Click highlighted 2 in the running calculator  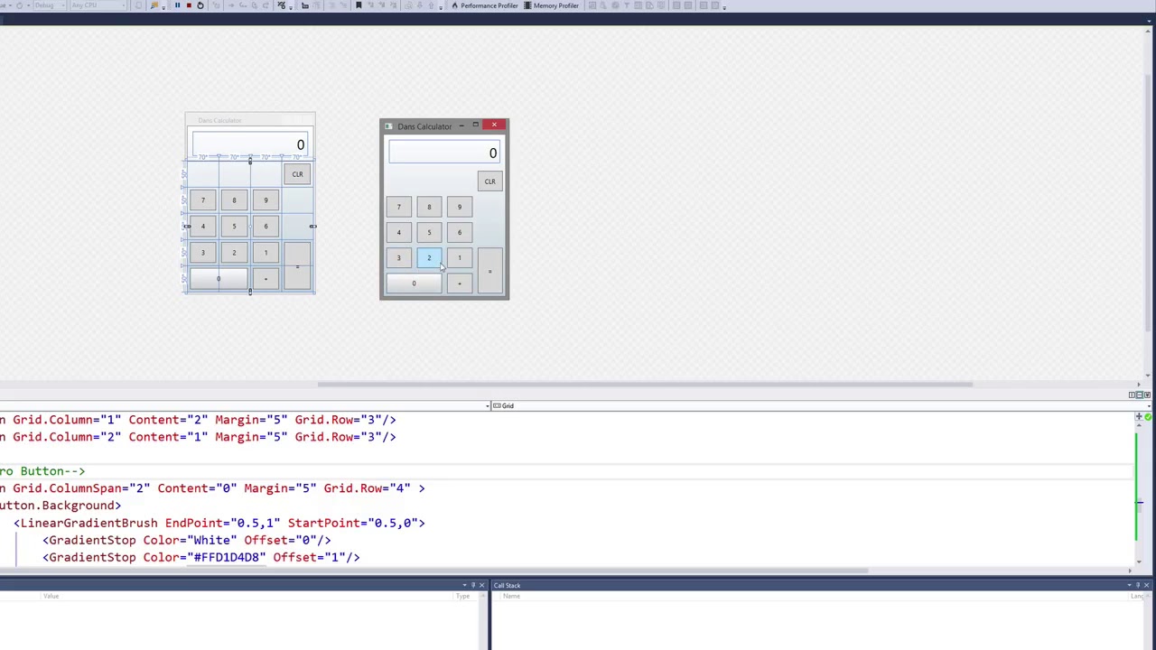coord(429,257)
